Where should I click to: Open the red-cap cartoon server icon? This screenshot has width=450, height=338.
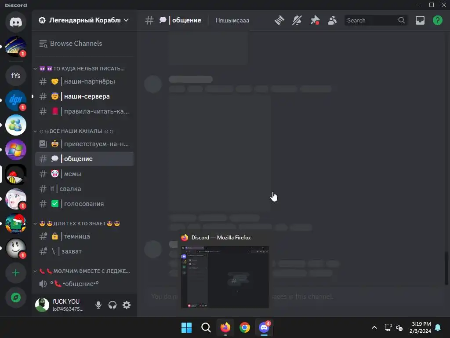[x=16, y=174]
